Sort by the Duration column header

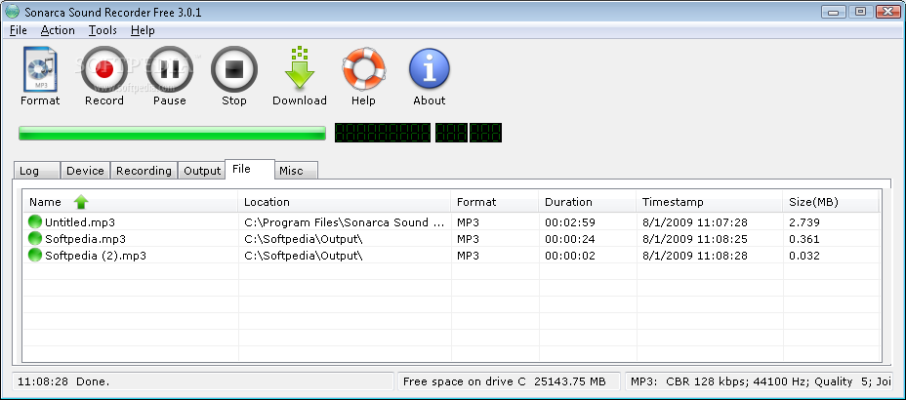[588, 202]
